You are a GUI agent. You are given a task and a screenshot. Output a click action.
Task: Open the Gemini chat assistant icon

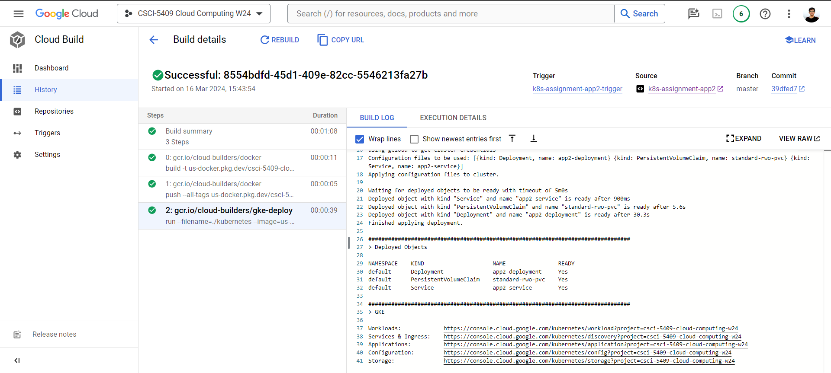click(694, 14)
